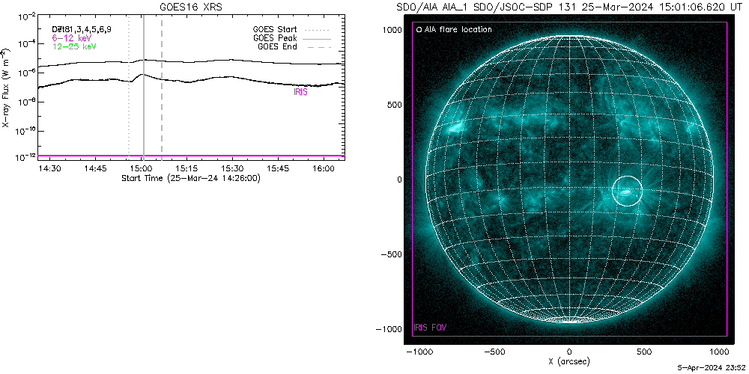Click the 'X (arcsec)' axis label
Viewport: 749px width, 374px height.
pyautogui.click(x=570, y=361)
